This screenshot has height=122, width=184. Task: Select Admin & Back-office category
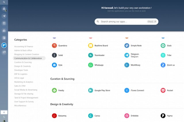pyautogui.click(x=23, y=50)
